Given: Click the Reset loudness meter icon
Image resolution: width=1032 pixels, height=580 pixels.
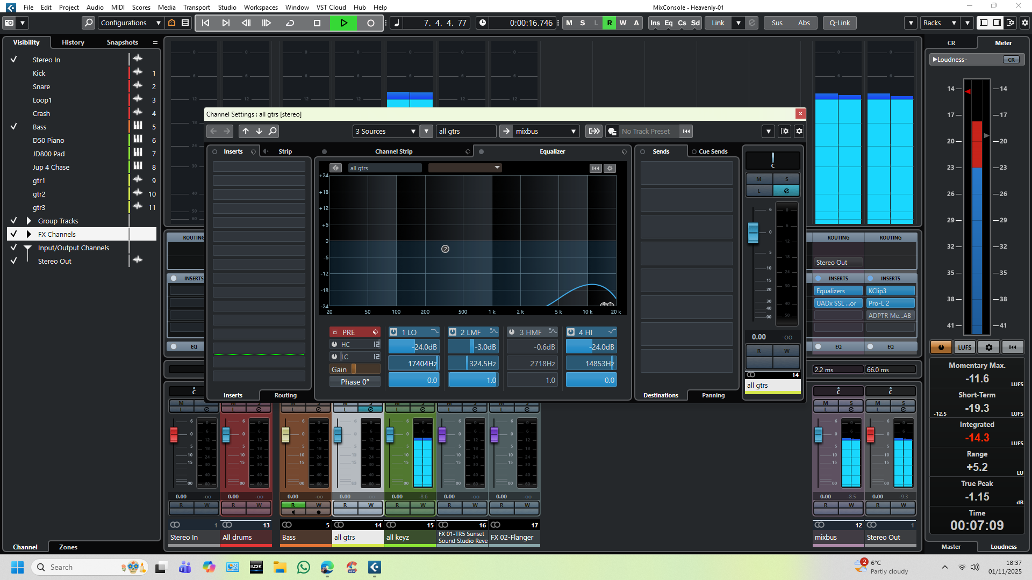Looking at the screenshot, I should pos(1013,347).
